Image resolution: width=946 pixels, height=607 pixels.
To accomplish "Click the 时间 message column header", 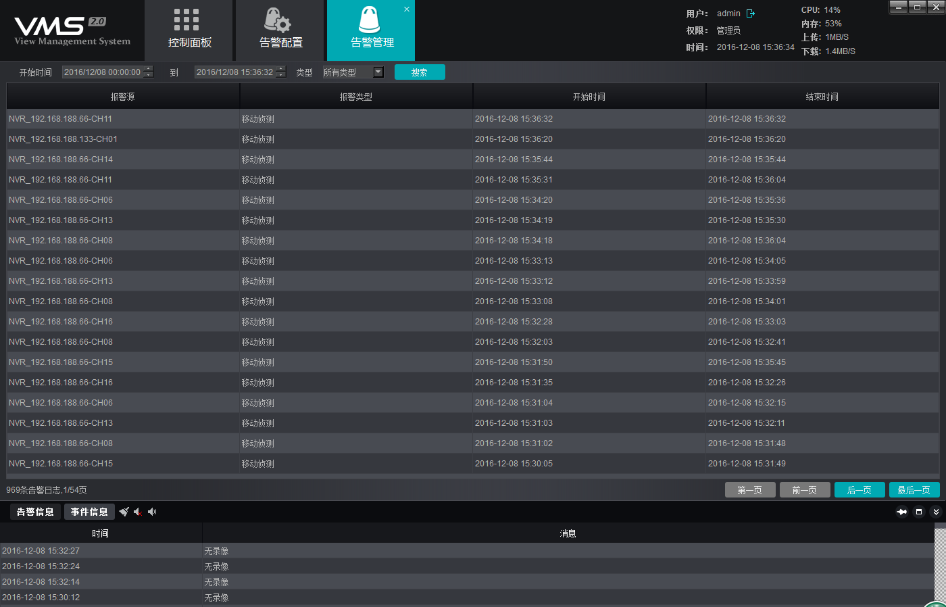I will (x=101, y=533).
